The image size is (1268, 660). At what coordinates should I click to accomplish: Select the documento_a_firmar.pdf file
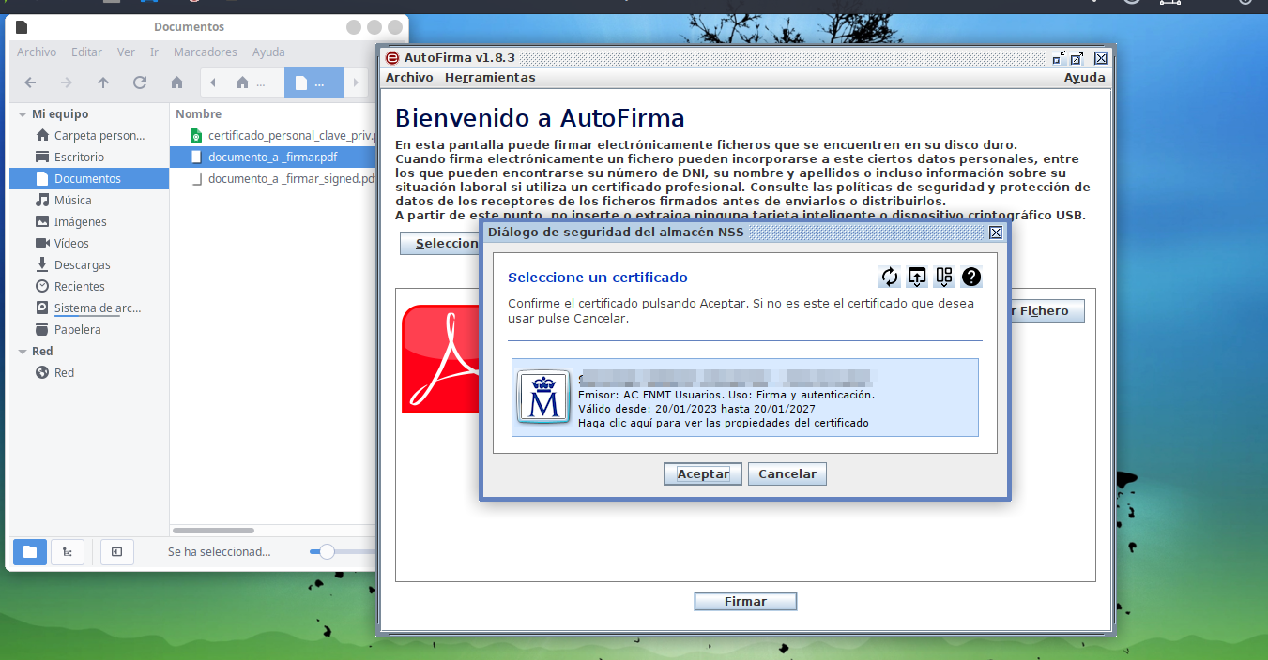point(272,157)
